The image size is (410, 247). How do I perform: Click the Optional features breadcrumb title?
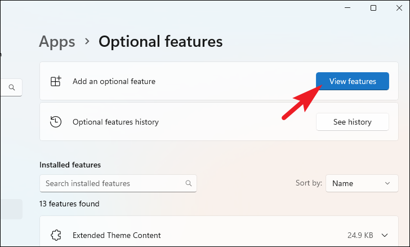click(x=161, y=41)
